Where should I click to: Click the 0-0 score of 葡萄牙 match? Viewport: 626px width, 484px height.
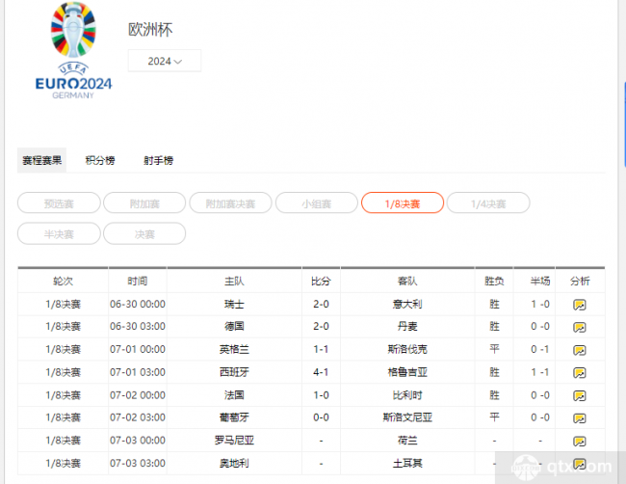[321, 417]
